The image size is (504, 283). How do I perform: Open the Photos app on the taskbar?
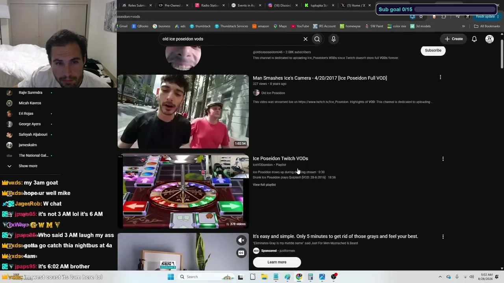(x=322, y=277)
